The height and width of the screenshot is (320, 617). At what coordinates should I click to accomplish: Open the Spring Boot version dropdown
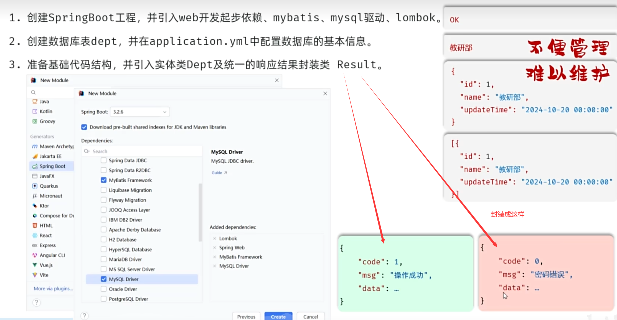pos(140,112)
